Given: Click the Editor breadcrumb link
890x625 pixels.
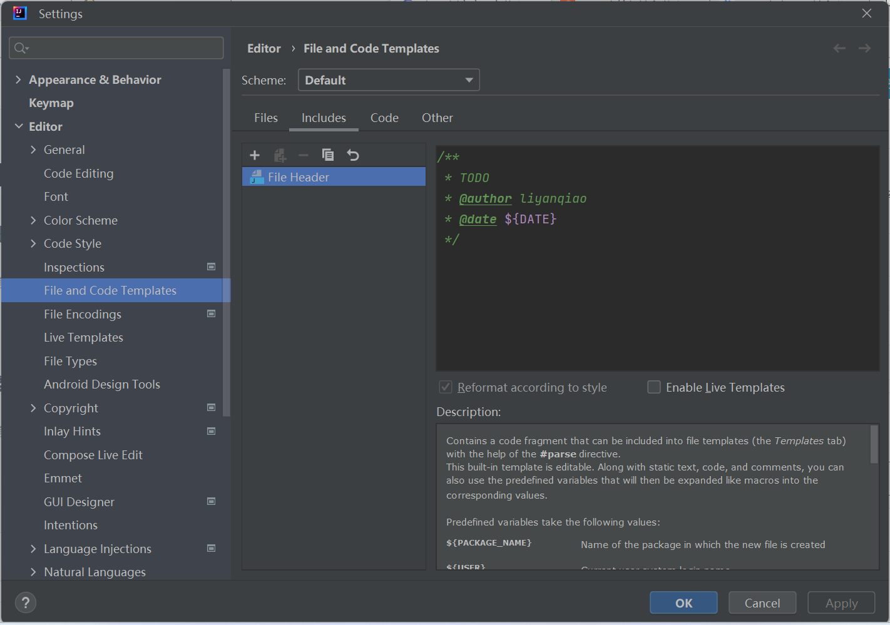Looking at the screenshot, I should (x=264, y=48).
